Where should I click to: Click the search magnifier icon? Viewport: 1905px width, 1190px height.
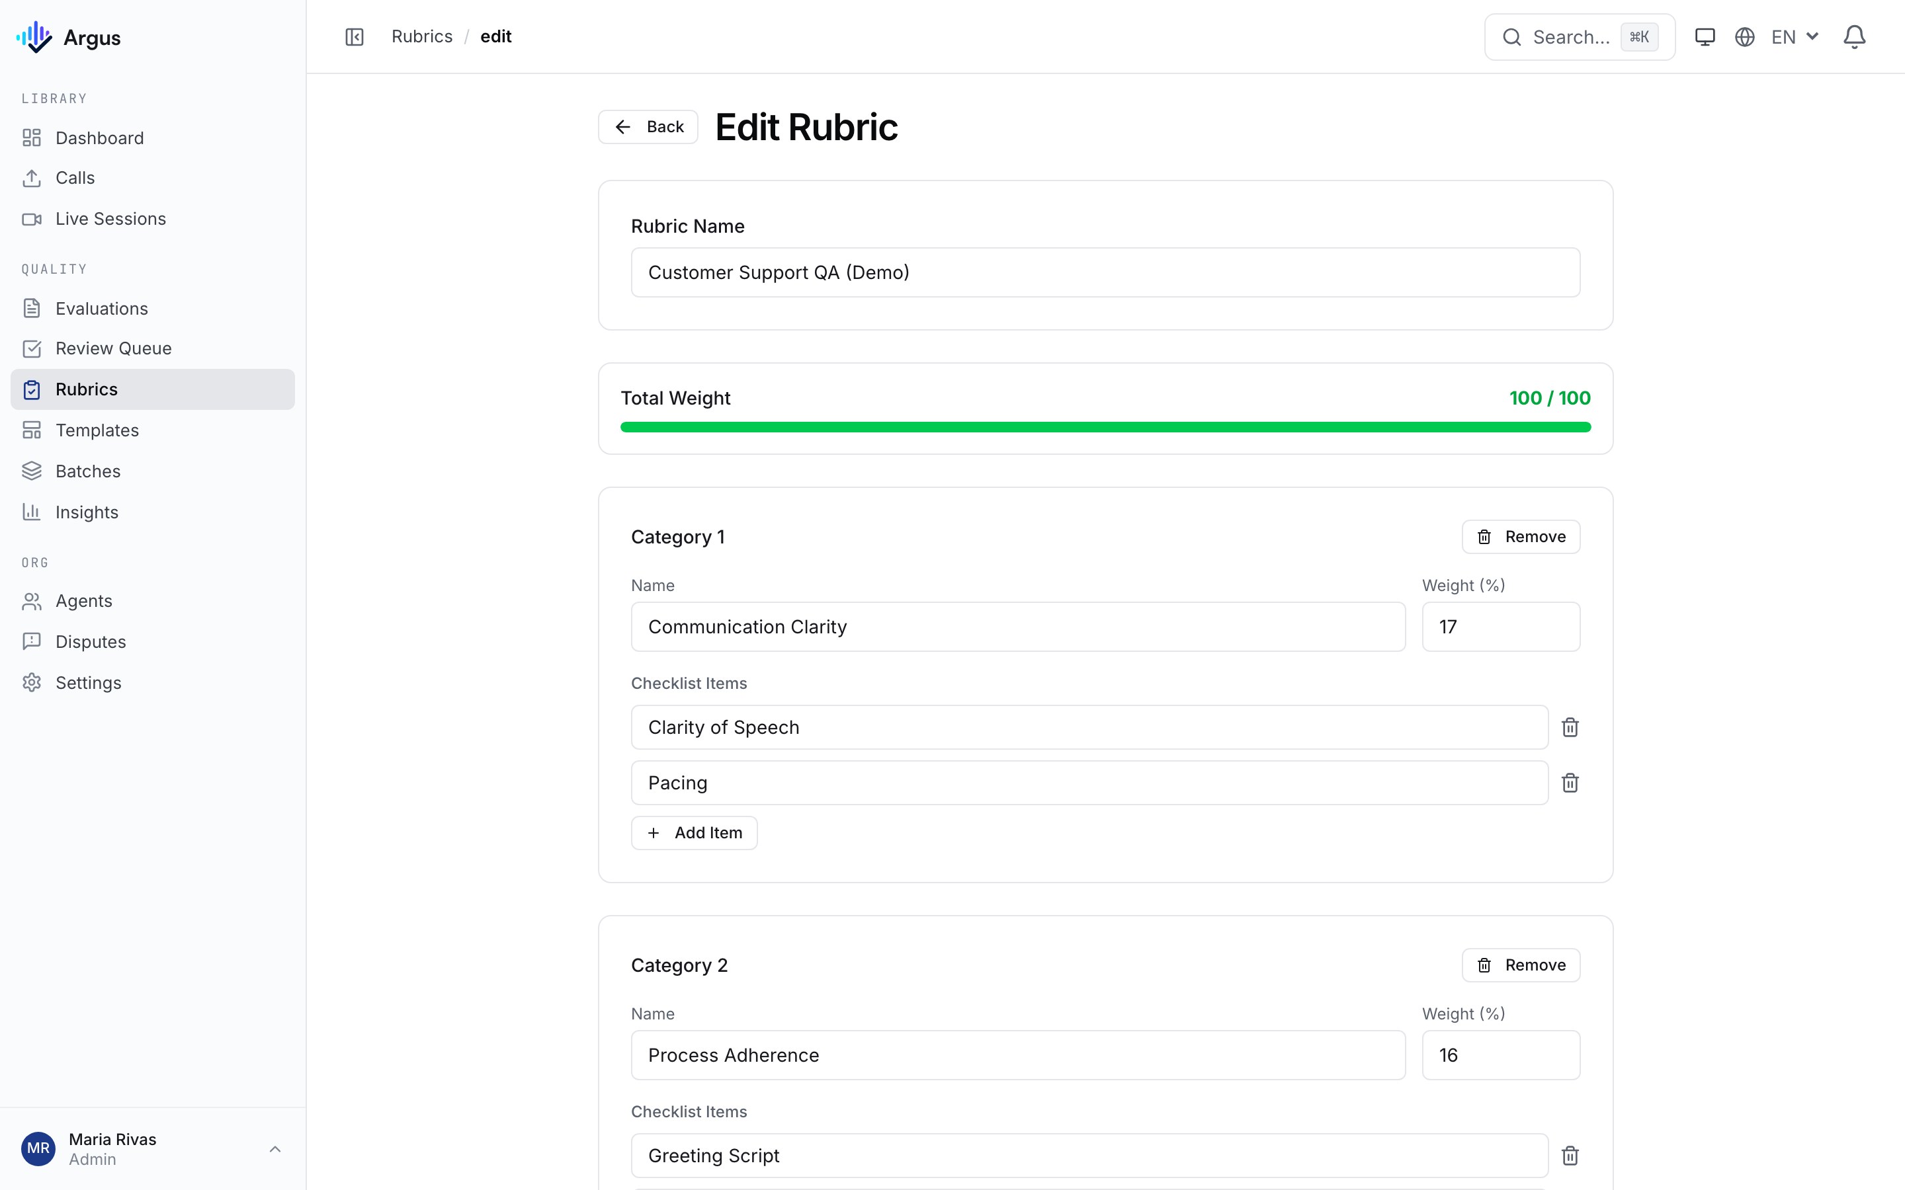(1511, 37)
